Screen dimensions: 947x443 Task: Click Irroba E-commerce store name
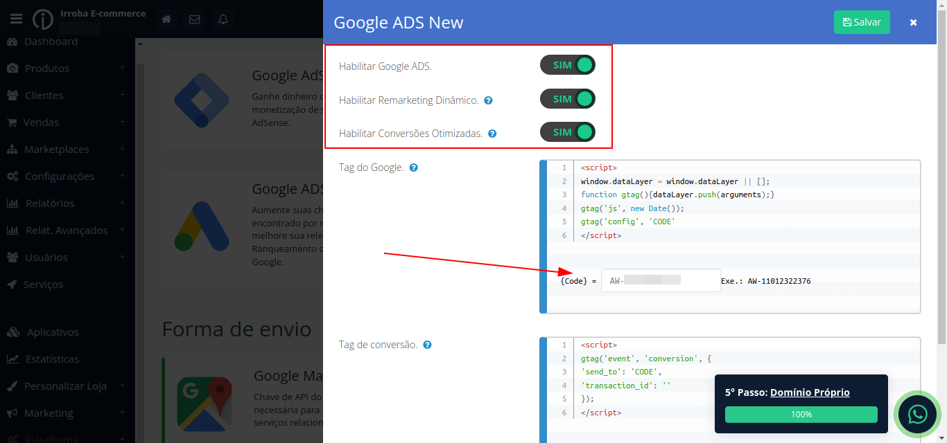[103, 13]
